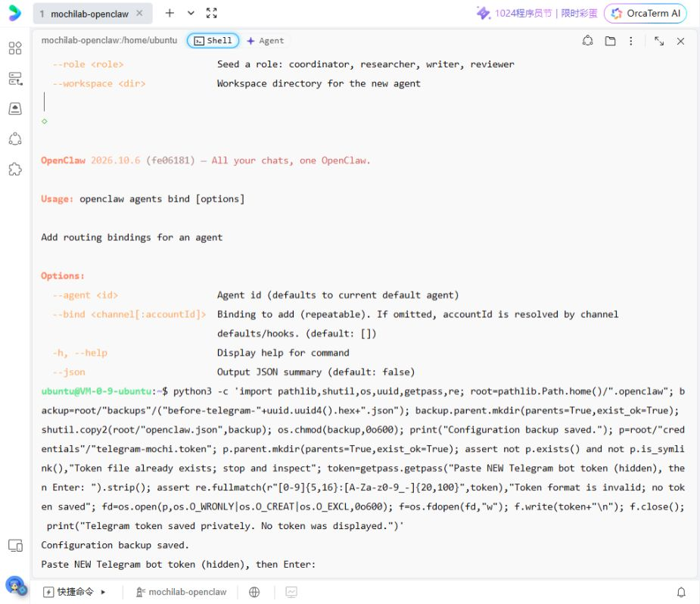
Task: Click the '--workspace <dir>' option text
Action: pos(99,83)
